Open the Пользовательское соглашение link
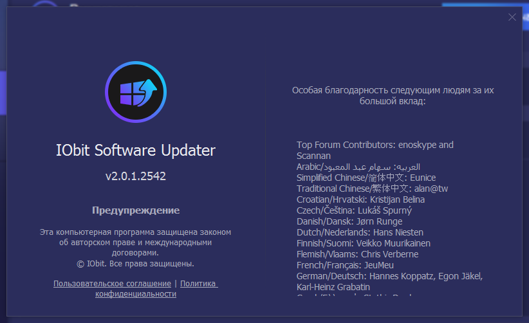The height and width of the screenshot is (323, 529). coord(112,284)
